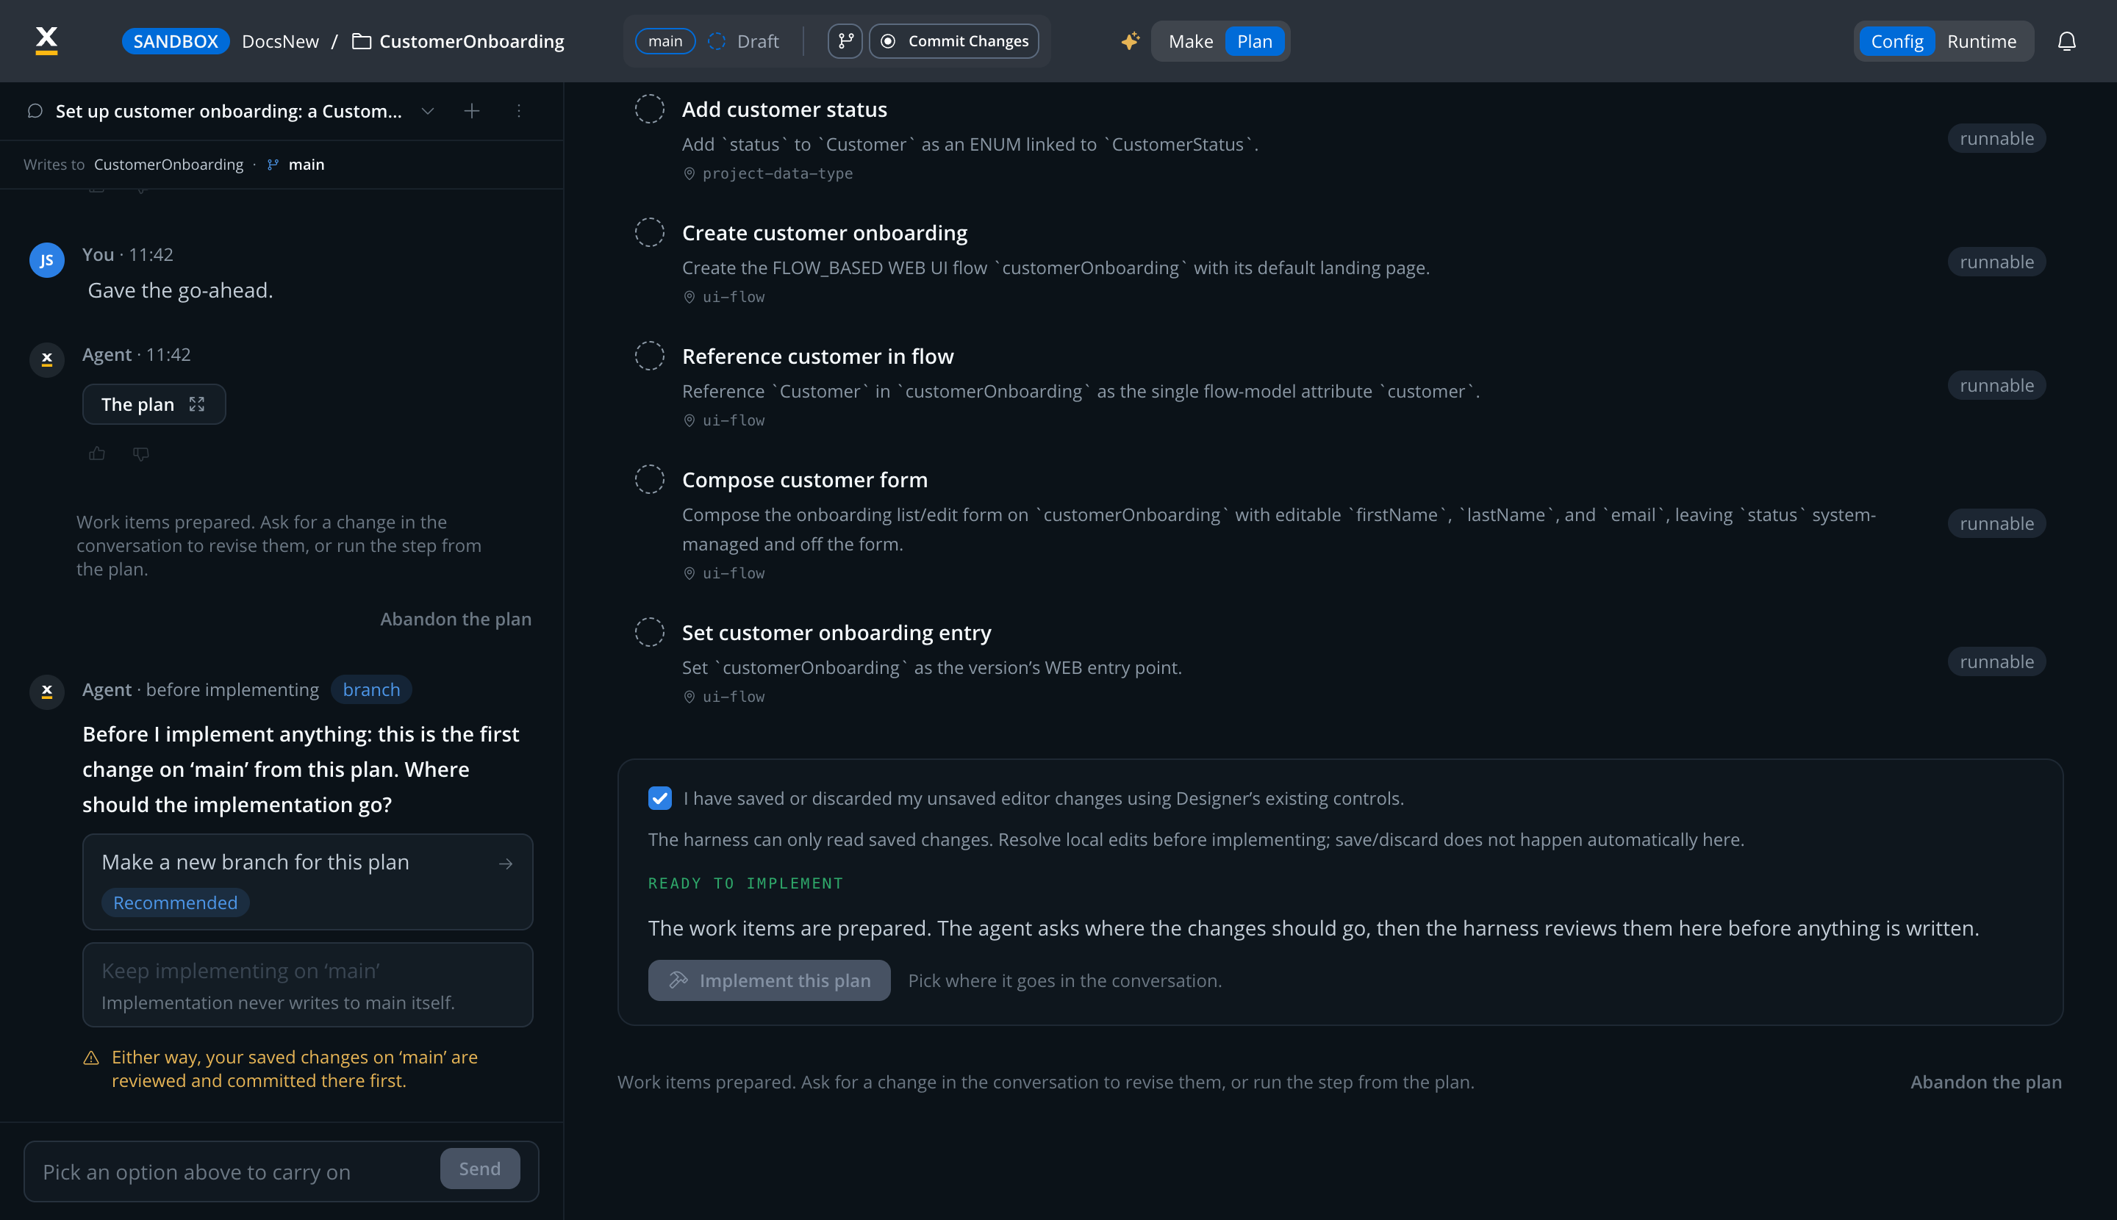The height and width of the screenshot is (1220, 2117).
Task: Switch to Make mode
Action: [x=1190, y=41]
